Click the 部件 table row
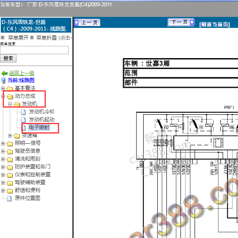The width and height of the screenshot is (238, 238). tap(181, 82)
